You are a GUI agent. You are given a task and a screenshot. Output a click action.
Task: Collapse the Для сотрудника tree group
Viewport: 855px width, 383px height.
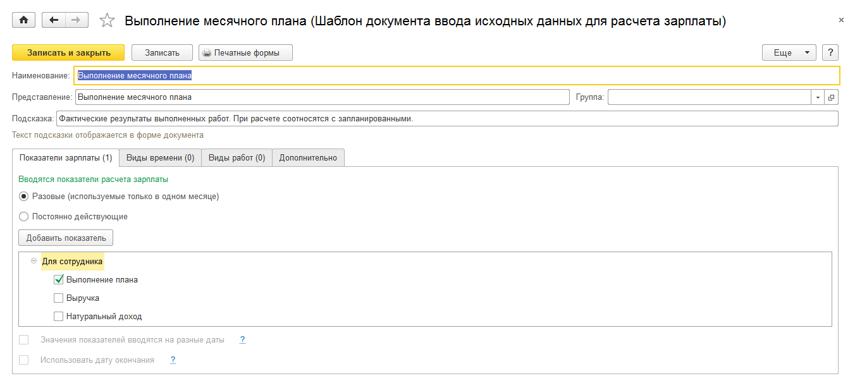[x=34, y=260]
